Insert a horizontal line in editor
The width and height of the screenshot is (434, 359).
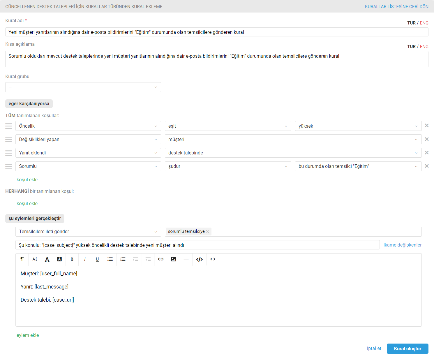pyautogui.click(x=186, y=259)
